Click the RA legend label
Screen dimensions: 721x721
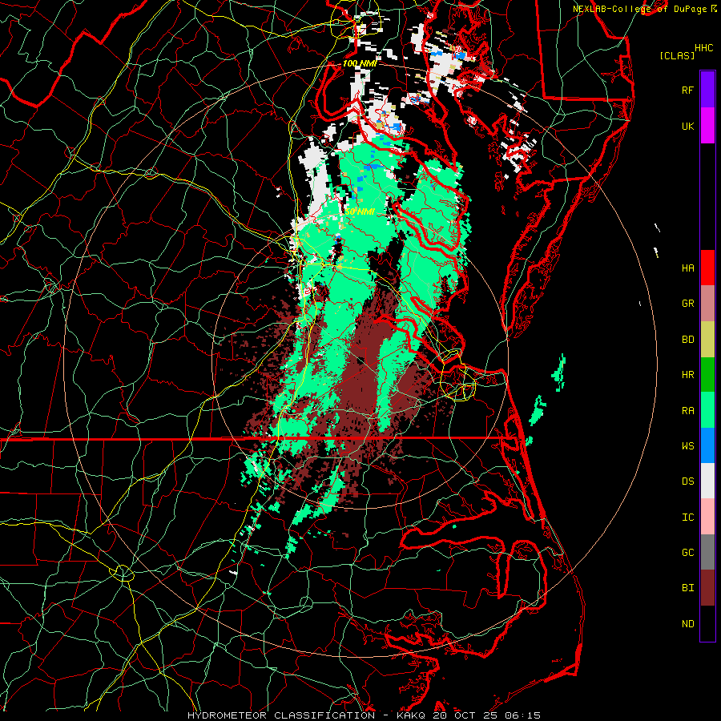[x=687, y=411]
